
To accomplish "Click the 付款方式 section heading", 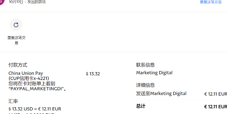I will pos(18,65).
